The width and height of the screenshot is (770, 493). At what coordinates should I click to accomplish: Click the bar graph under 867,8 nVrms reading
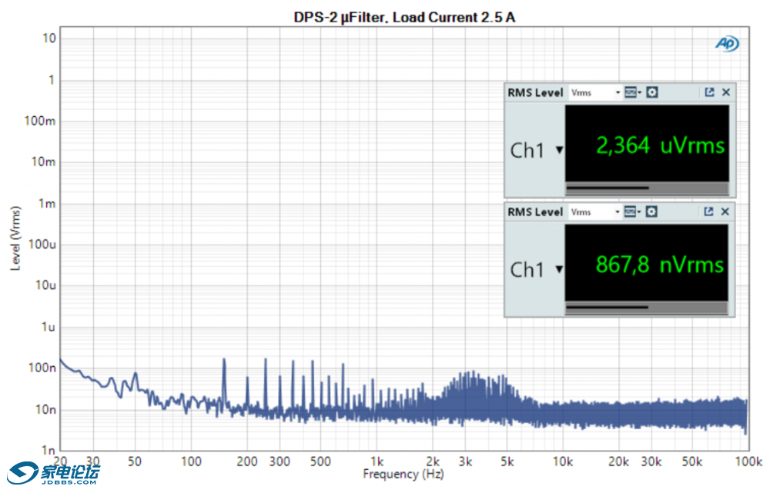[x=647, y=307]
